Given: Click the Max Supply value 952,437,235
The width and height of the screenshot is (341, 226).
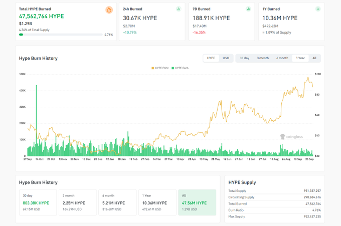Looking at the screenshot, I should 312,216.
